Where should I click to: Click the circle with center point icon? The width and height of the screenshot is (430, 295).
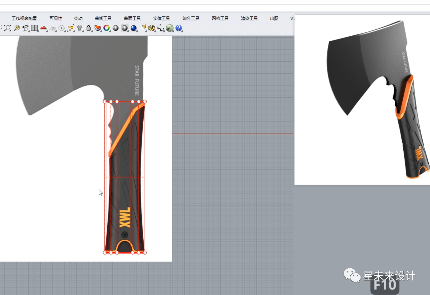pyautogui.click(x=62, y=28)
